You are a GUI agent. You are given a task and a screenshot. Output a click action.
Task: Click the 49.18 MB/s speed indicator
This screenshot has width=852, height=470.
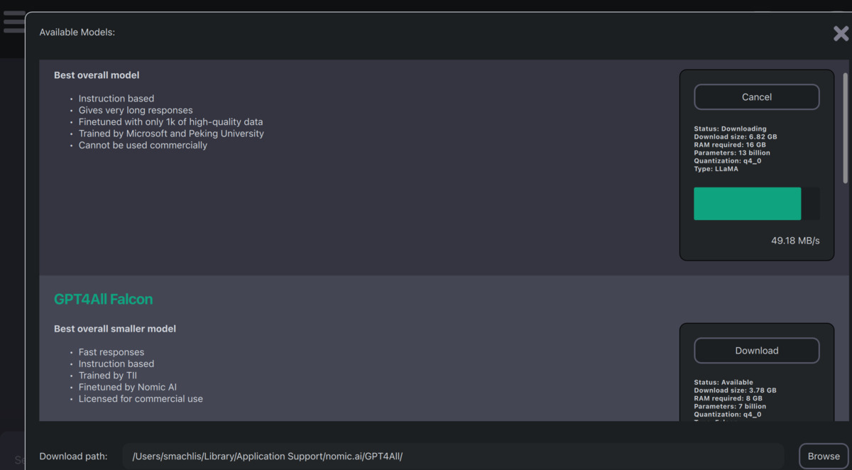click(795, 240)
